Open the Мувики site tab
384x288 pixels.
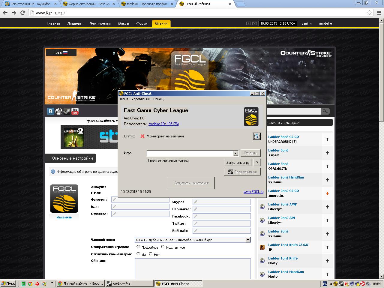coord(161,23)
